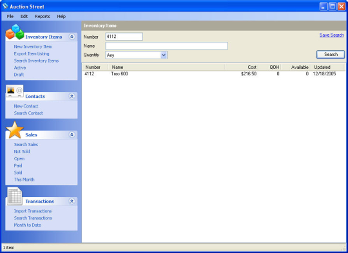
Task: Sort by the Number column header
Action: pos(95,67)
